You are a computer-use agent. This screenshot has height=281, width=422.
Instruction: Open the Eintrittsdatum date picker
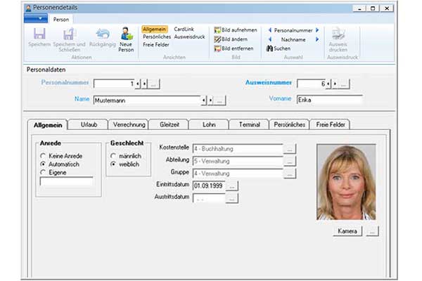(233, 185)
